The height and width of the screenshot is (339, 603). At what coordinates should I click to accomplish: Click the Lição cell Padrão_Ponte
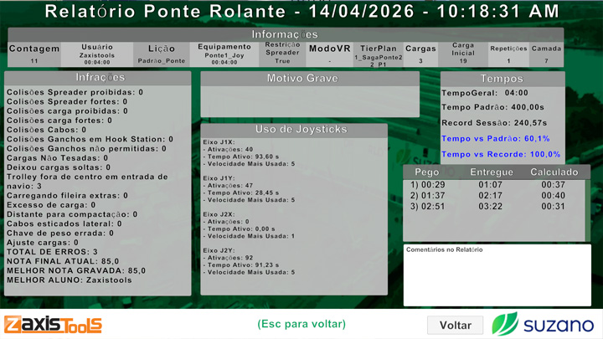[162, 54]
